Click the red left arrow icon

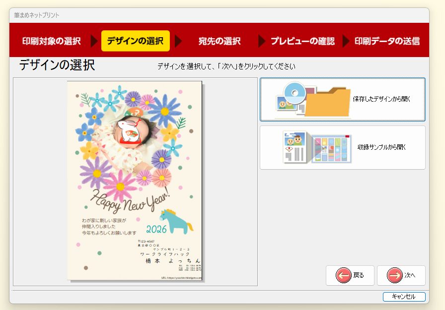343,275
